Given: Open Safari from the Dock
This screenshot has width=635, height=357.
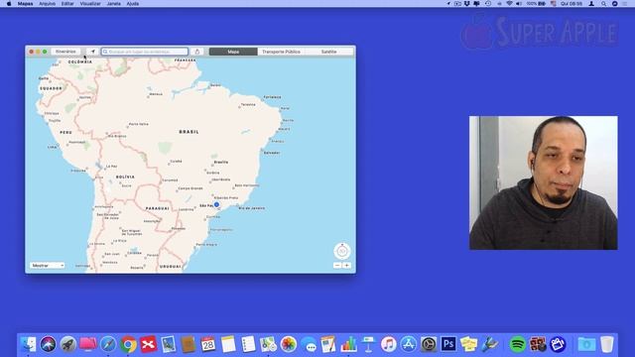Looking at the screenshot, I should coord(108,344).
